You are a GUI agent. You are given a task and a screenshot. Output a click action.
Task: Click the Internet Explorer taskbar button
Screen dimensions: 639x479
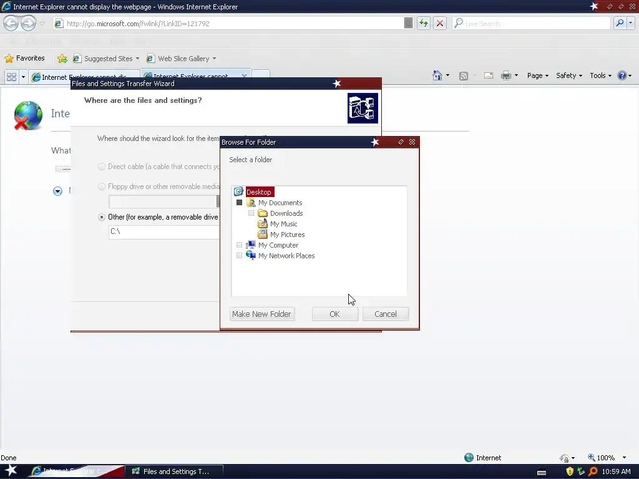[x=74, y=472]
